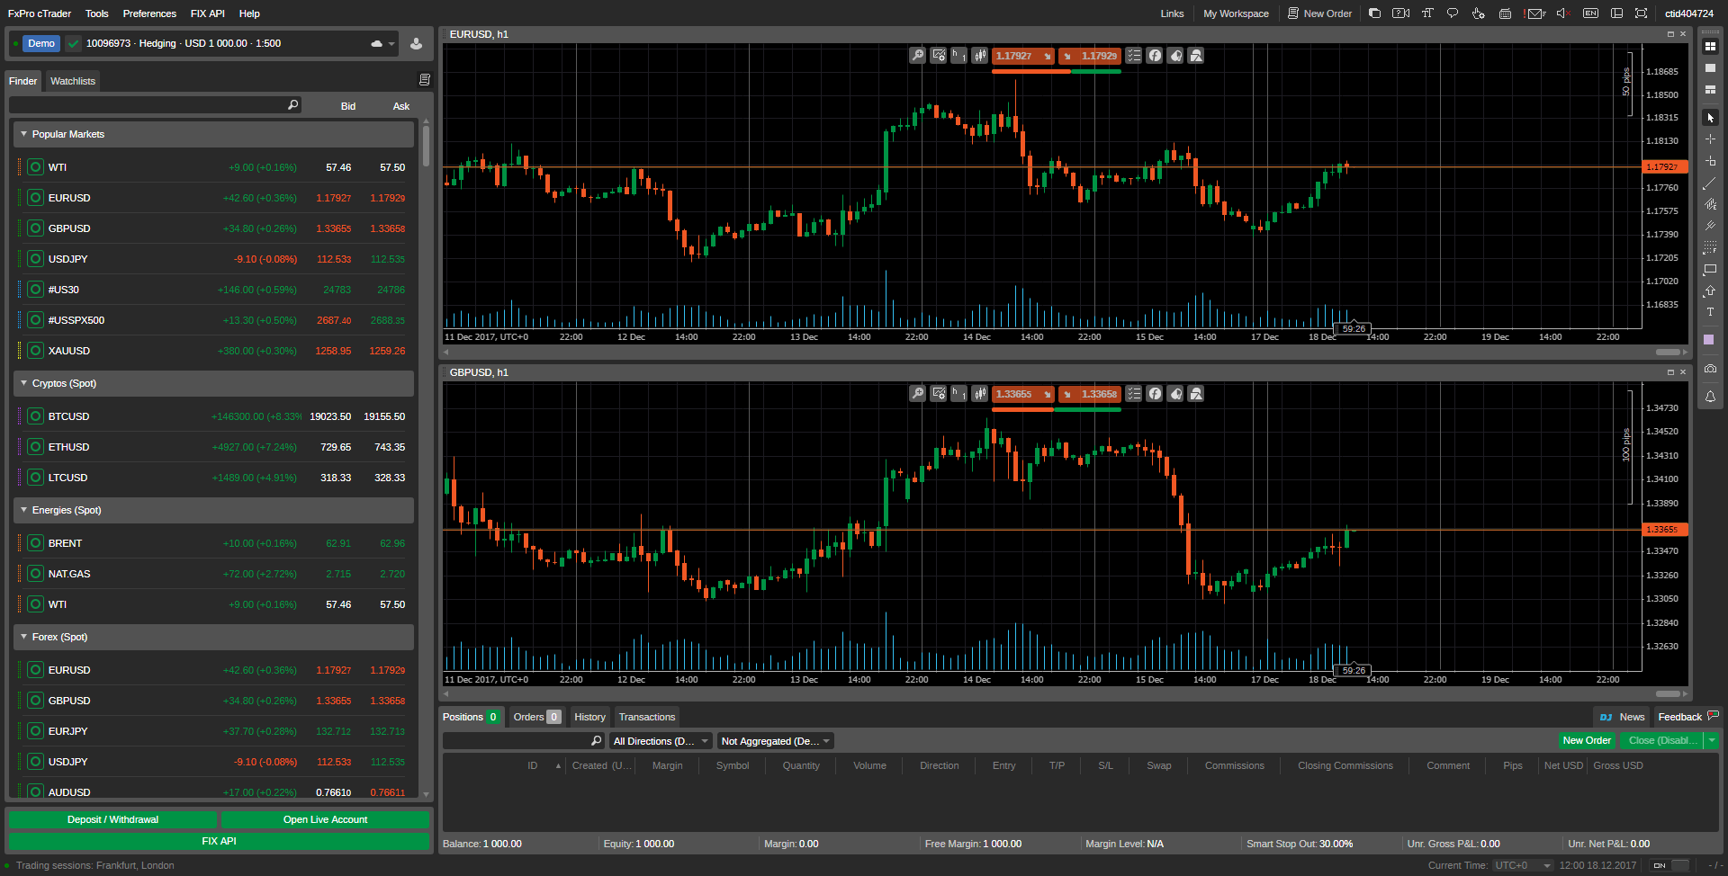Viewport: 1728px width, 876px height.
Task: Open zoom tool on EURUSD chart
Action: pyautogui.click(x=917, y=56)
